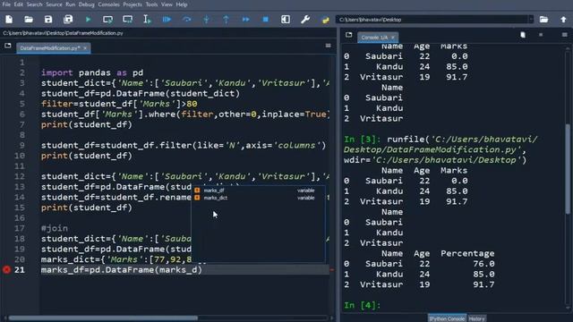This screenshot has width=573, height=322.
Task: Open the Search menu
Action: coord(34,4)
